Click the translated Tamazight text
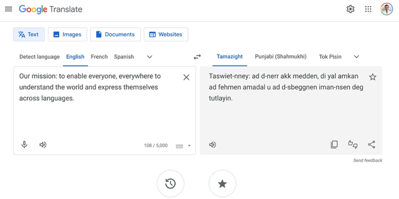The image size is (399, 199). (286, 87)
